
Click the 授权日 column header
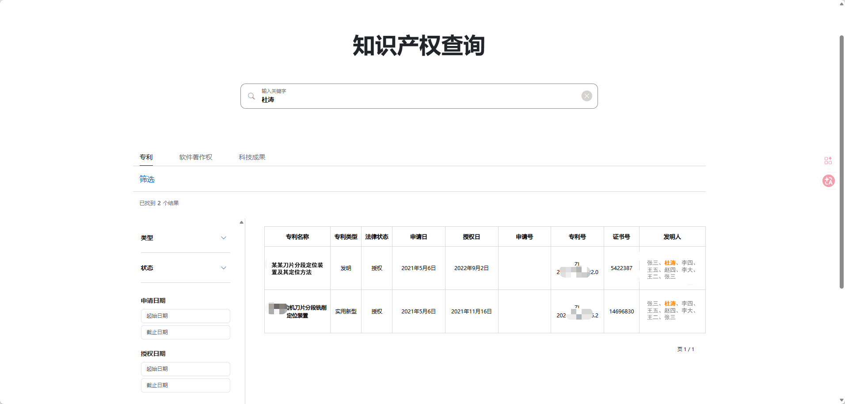(472, 237)
